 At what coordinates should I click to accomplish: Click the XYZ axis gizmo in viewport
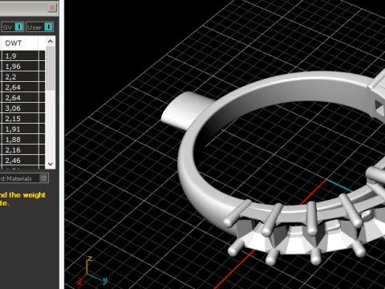91,271
